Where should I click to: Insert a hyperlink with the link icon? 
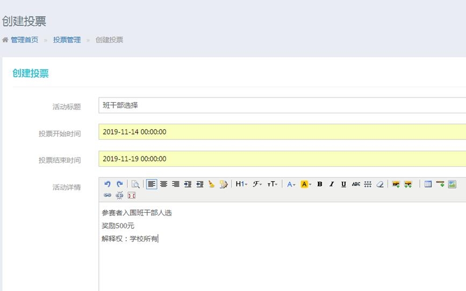107,195
